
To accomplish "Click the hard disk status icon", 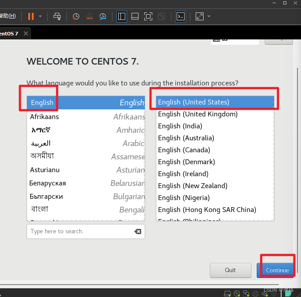I will point(228,293).
